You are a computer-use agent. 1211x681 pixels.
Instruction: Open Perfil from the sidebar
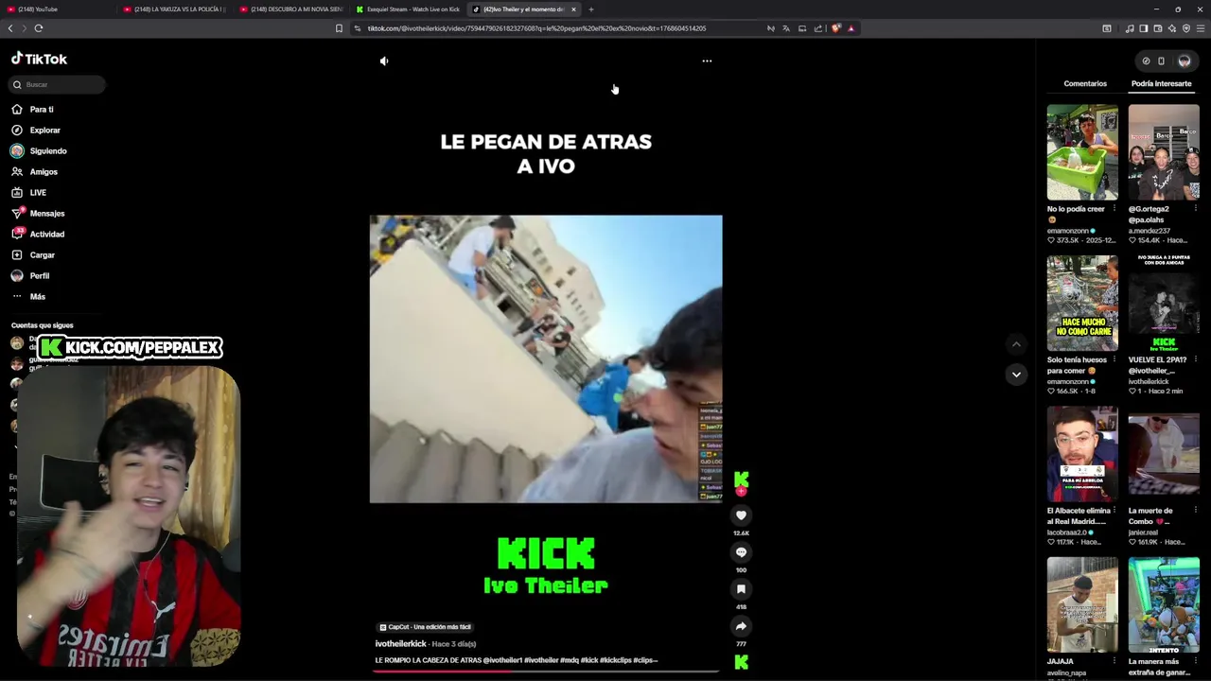[39, 276]
